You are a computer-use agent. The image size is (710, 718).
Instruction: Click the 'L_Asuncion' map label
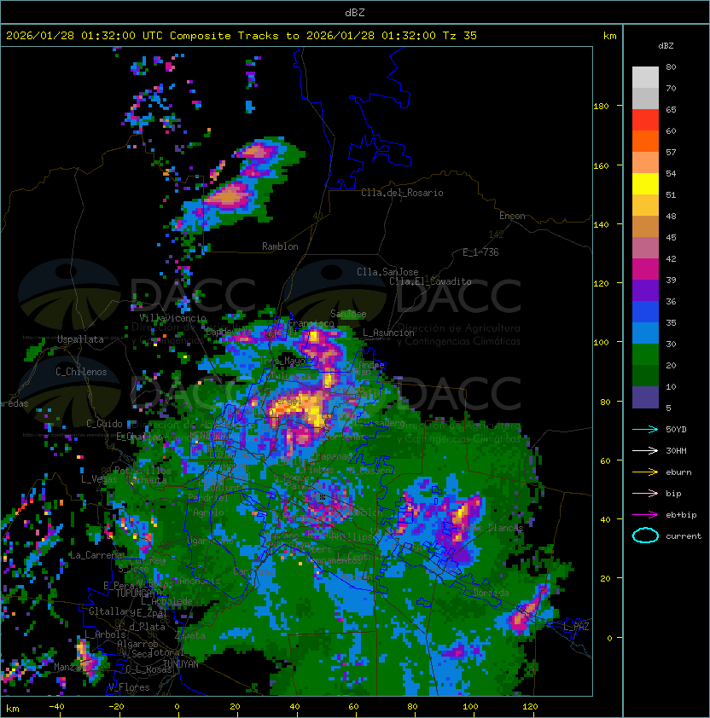tap(388, 333)
